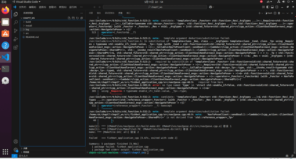Switch to the 问题 problems tab
Image resolution: width=296 pixels, height=159 pixels.
(x=91, y=13)
